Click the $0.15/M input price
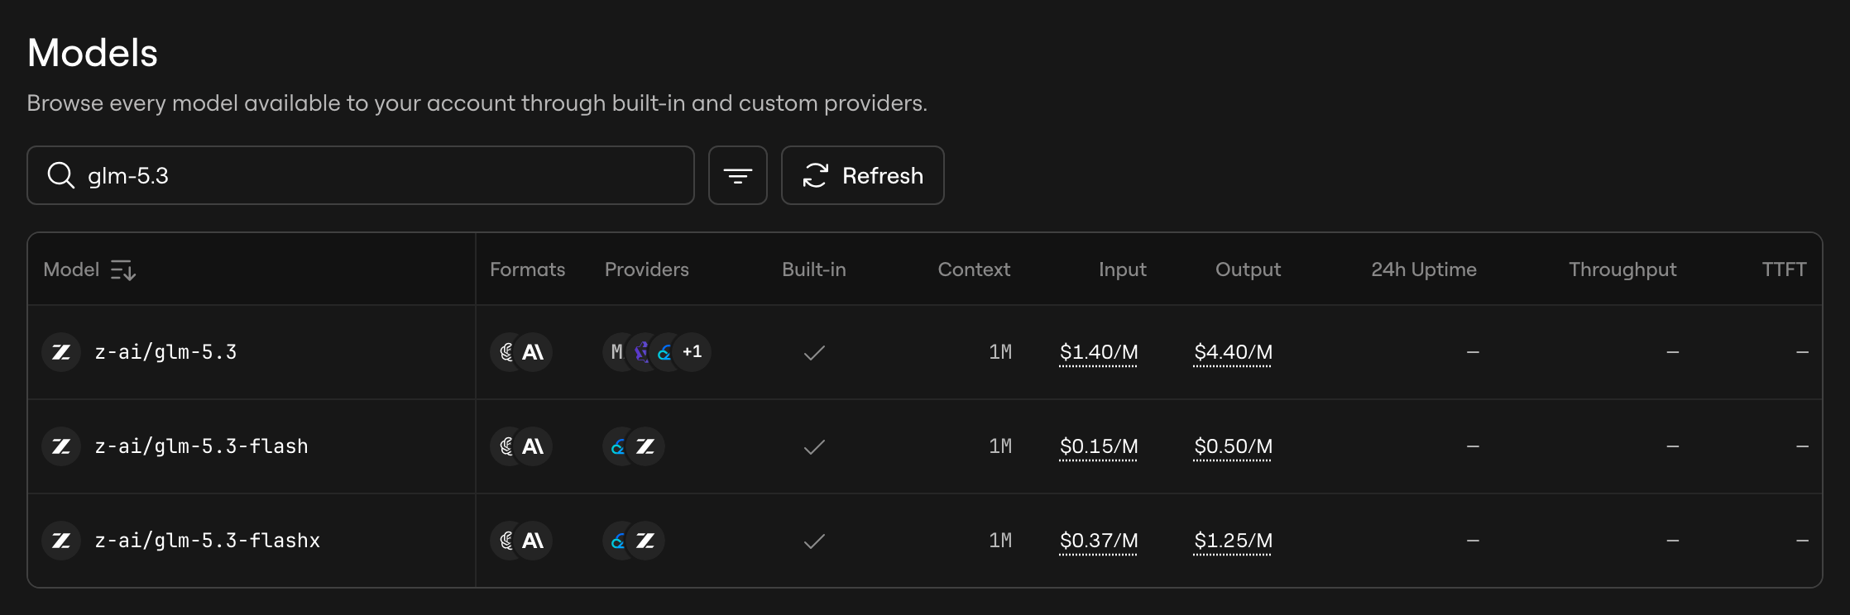 coord(1099,446)
